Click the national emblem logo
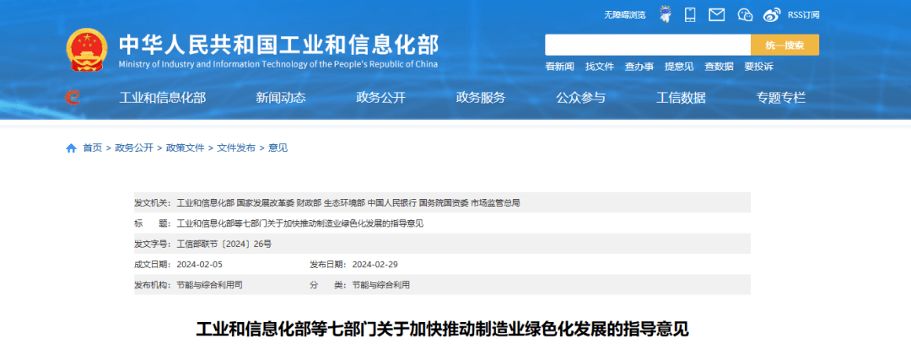 (x=88, y=51)
